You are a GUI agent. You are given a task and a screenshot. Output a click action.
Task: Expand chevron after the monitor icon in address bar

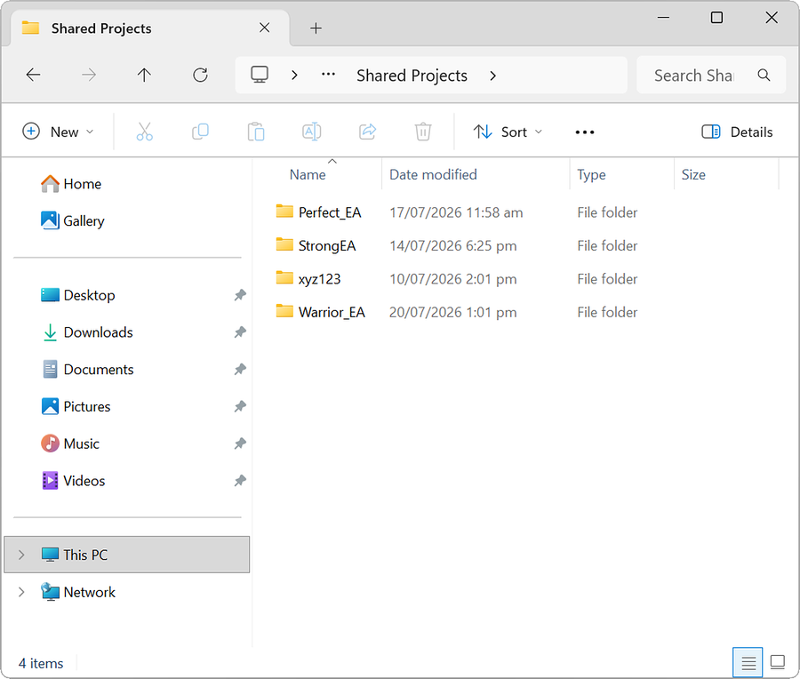tap(294, 75)
